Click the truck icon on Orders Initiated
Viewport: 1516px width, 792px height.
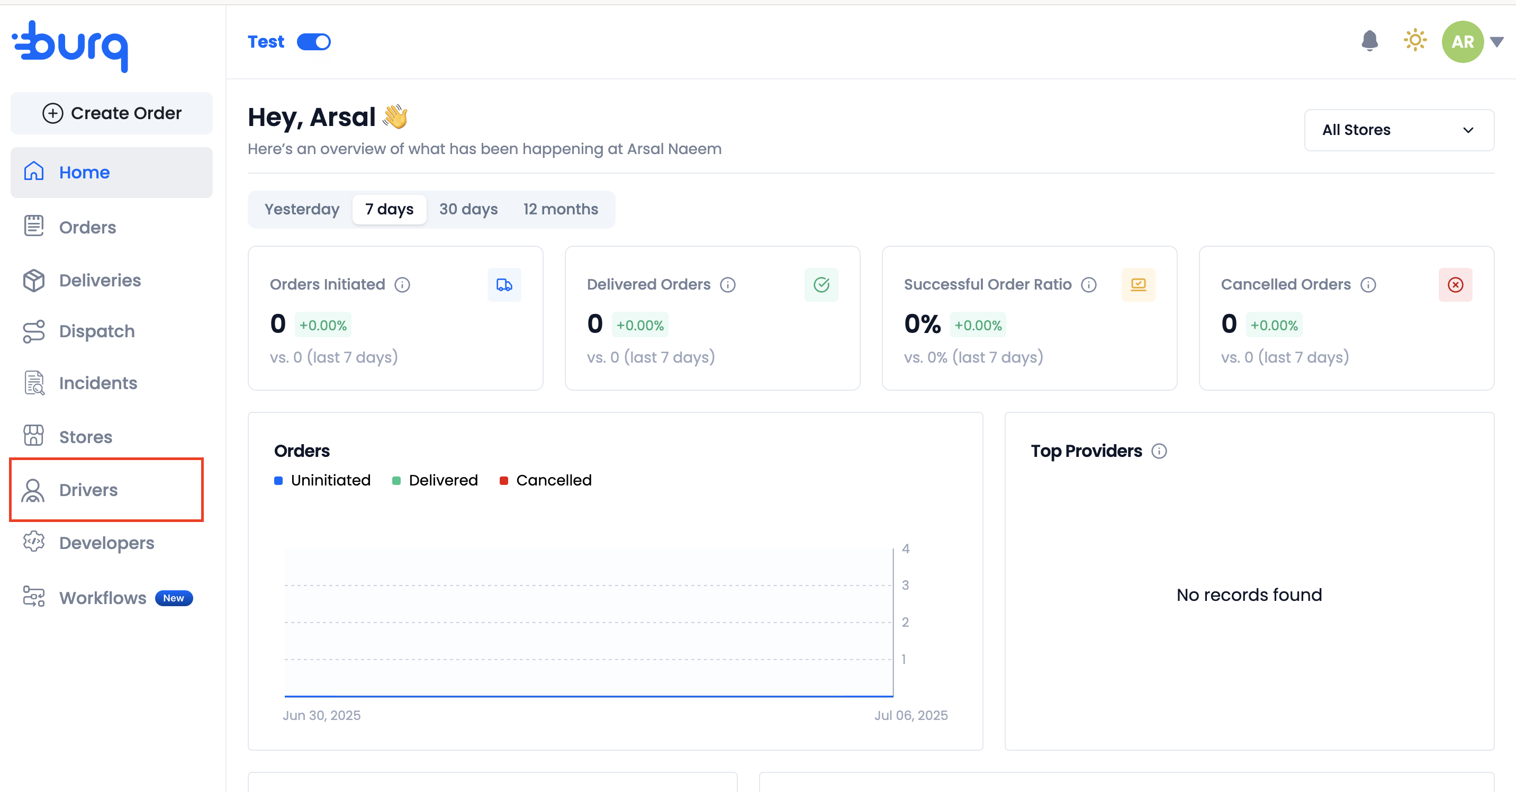504,285
